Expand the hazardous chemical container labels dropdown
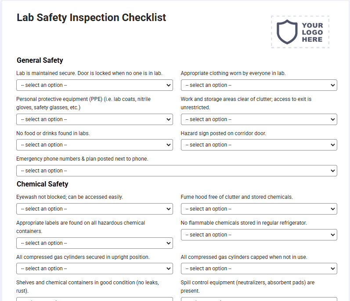 click(x=94, y=243)
